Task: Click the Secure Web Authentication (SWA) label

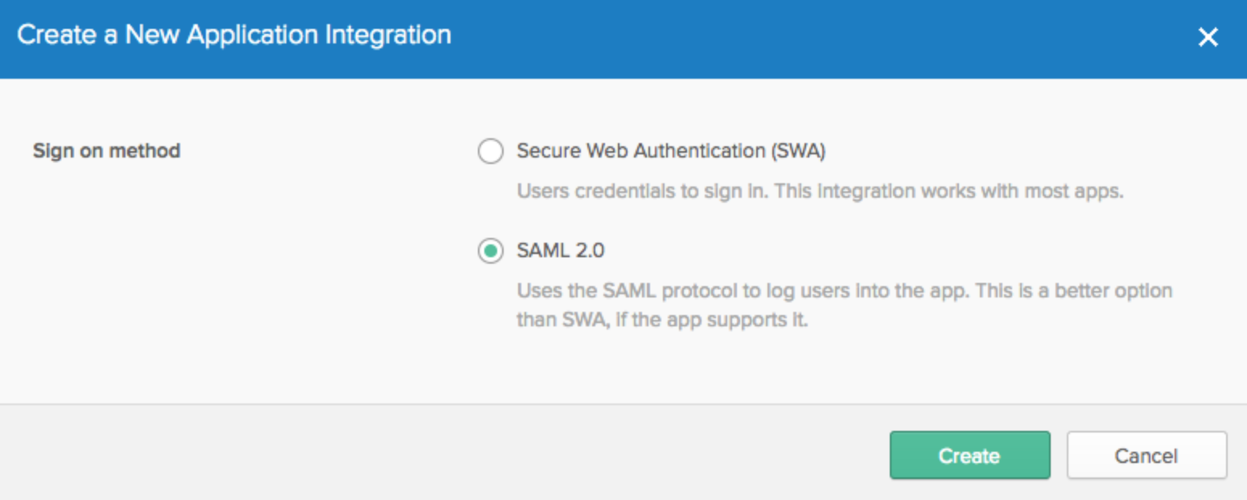Action: pos(671,151)
